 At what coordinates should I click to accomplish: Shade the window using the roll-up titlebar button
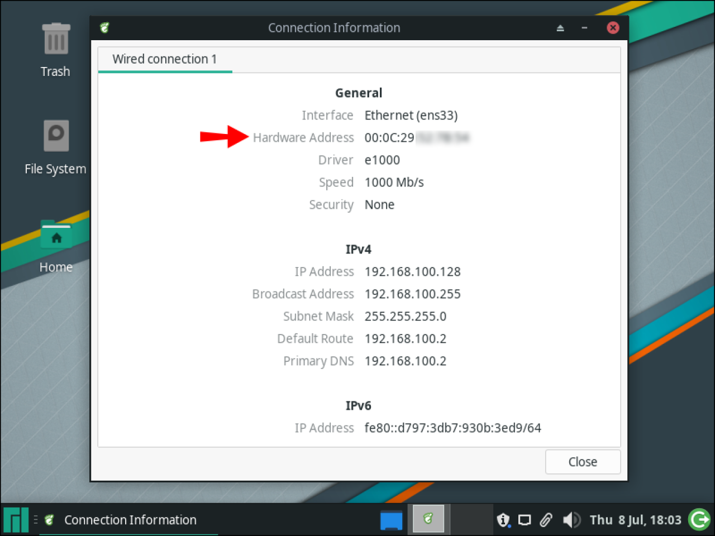[560, 27]
